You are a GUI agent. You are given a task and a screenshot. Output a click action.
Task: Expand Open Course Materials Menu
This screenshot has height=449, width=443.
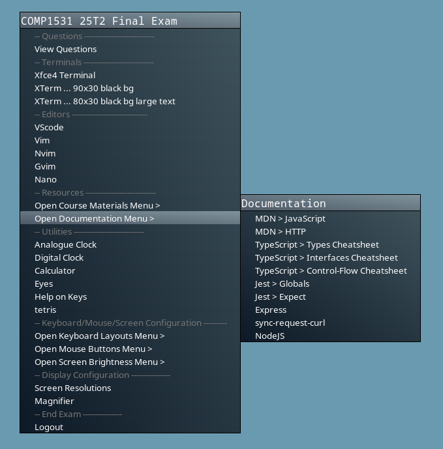[x=97, y=206]
